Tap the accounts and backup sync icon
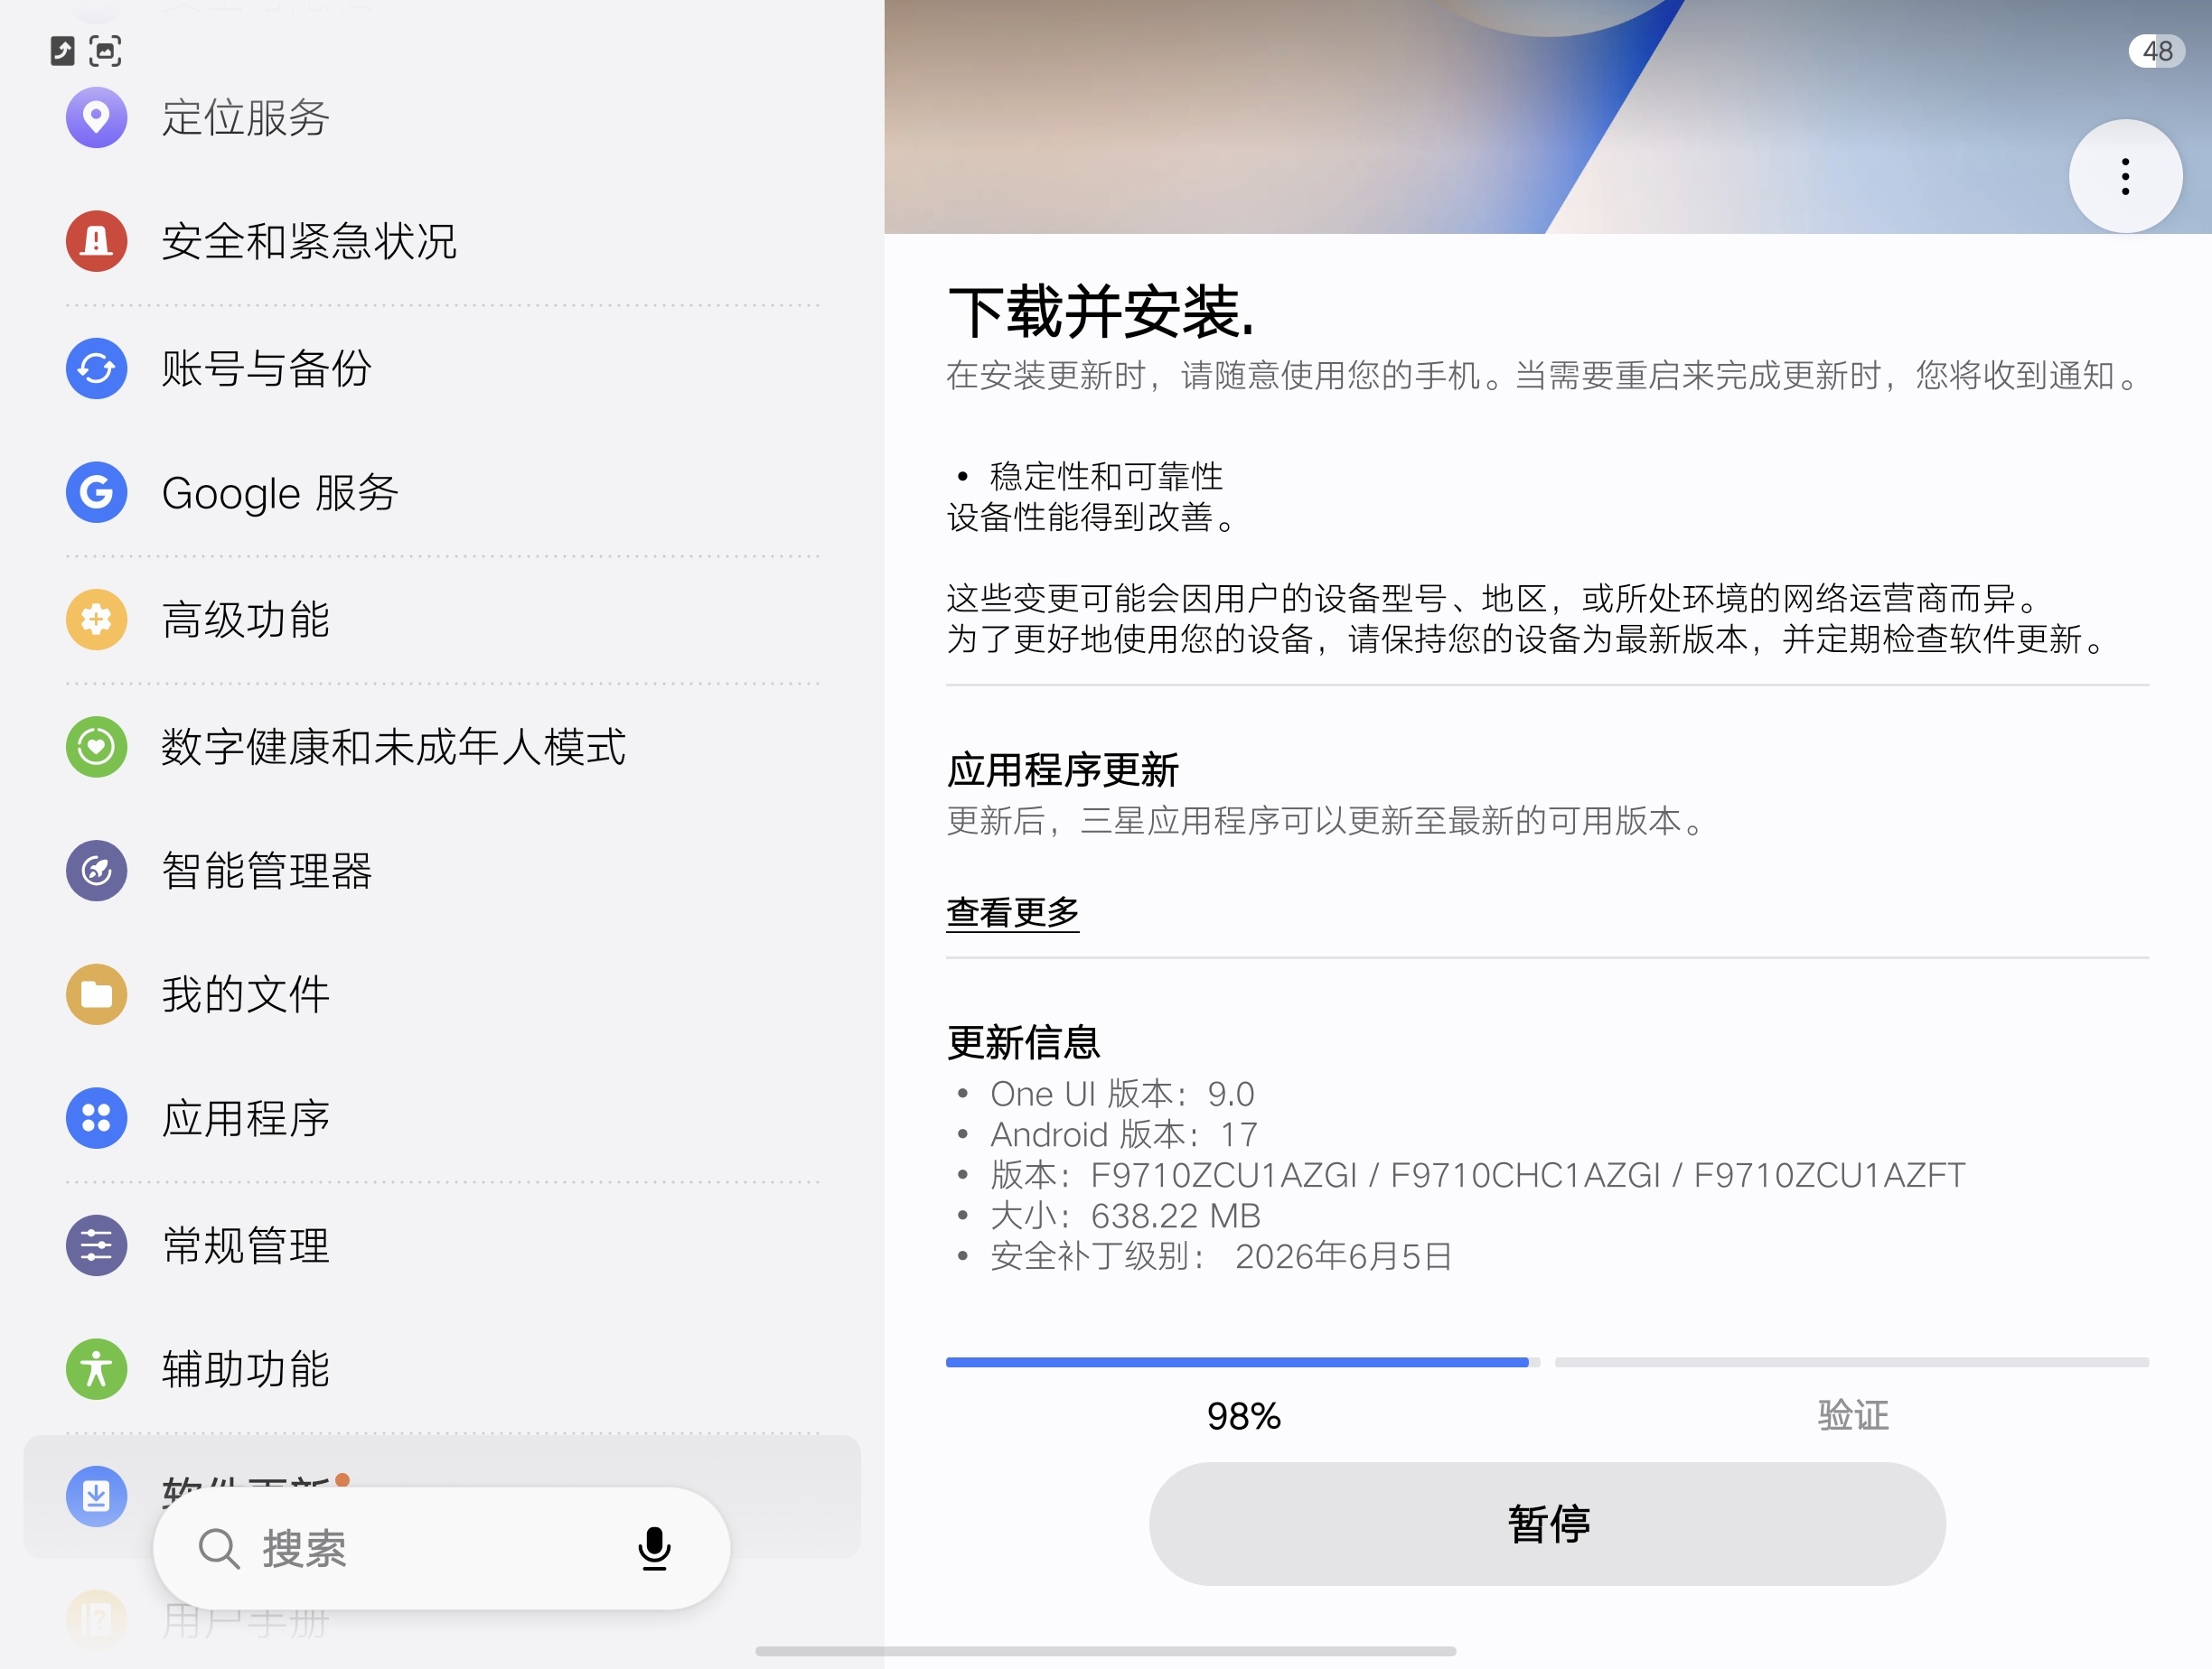Image resolution: width=2212 pixels, height=1669 pixels. (96, 368)
